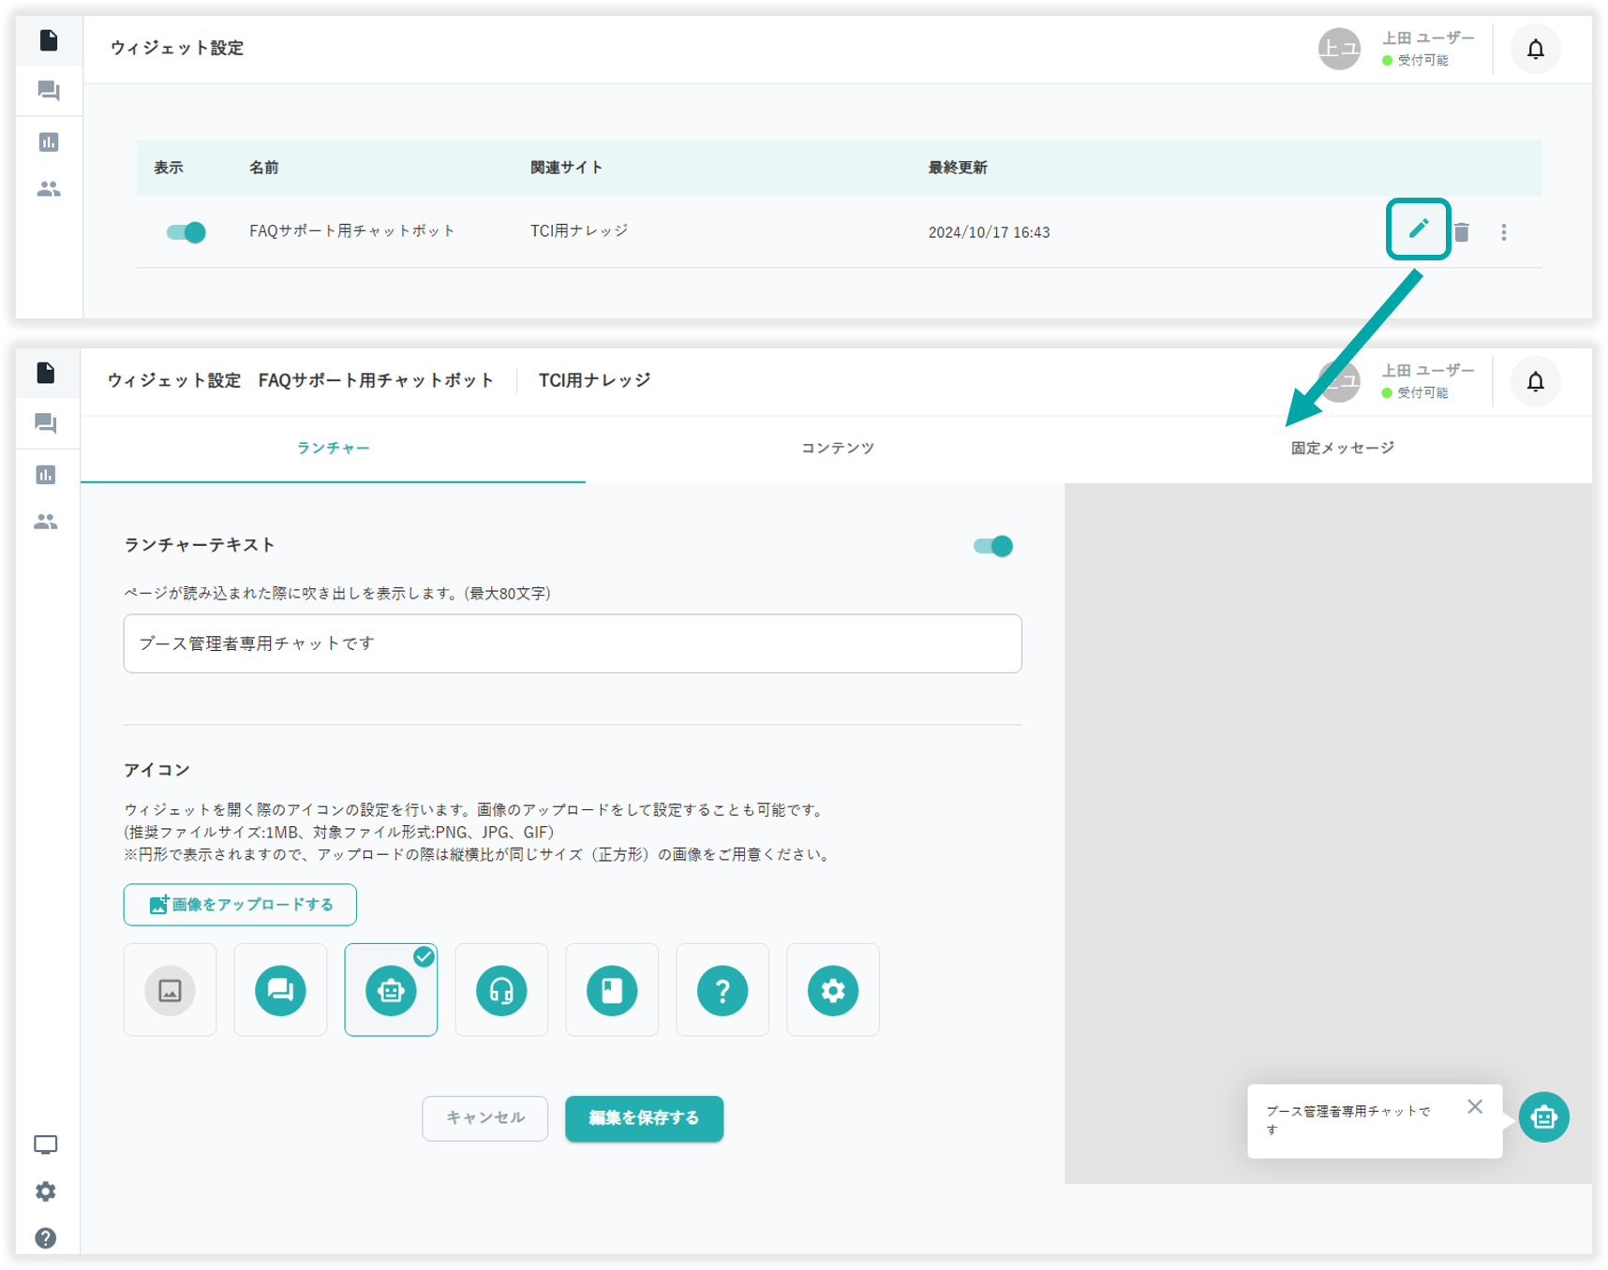Toggle the ランチャーテキスト switch
Screen dimensions: 1608x1270
[993, 546]
